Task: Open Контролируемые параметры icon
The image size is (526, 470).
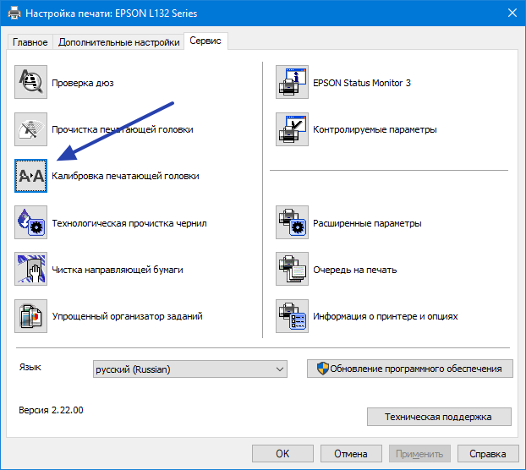Action: click(x=292, y=129)
